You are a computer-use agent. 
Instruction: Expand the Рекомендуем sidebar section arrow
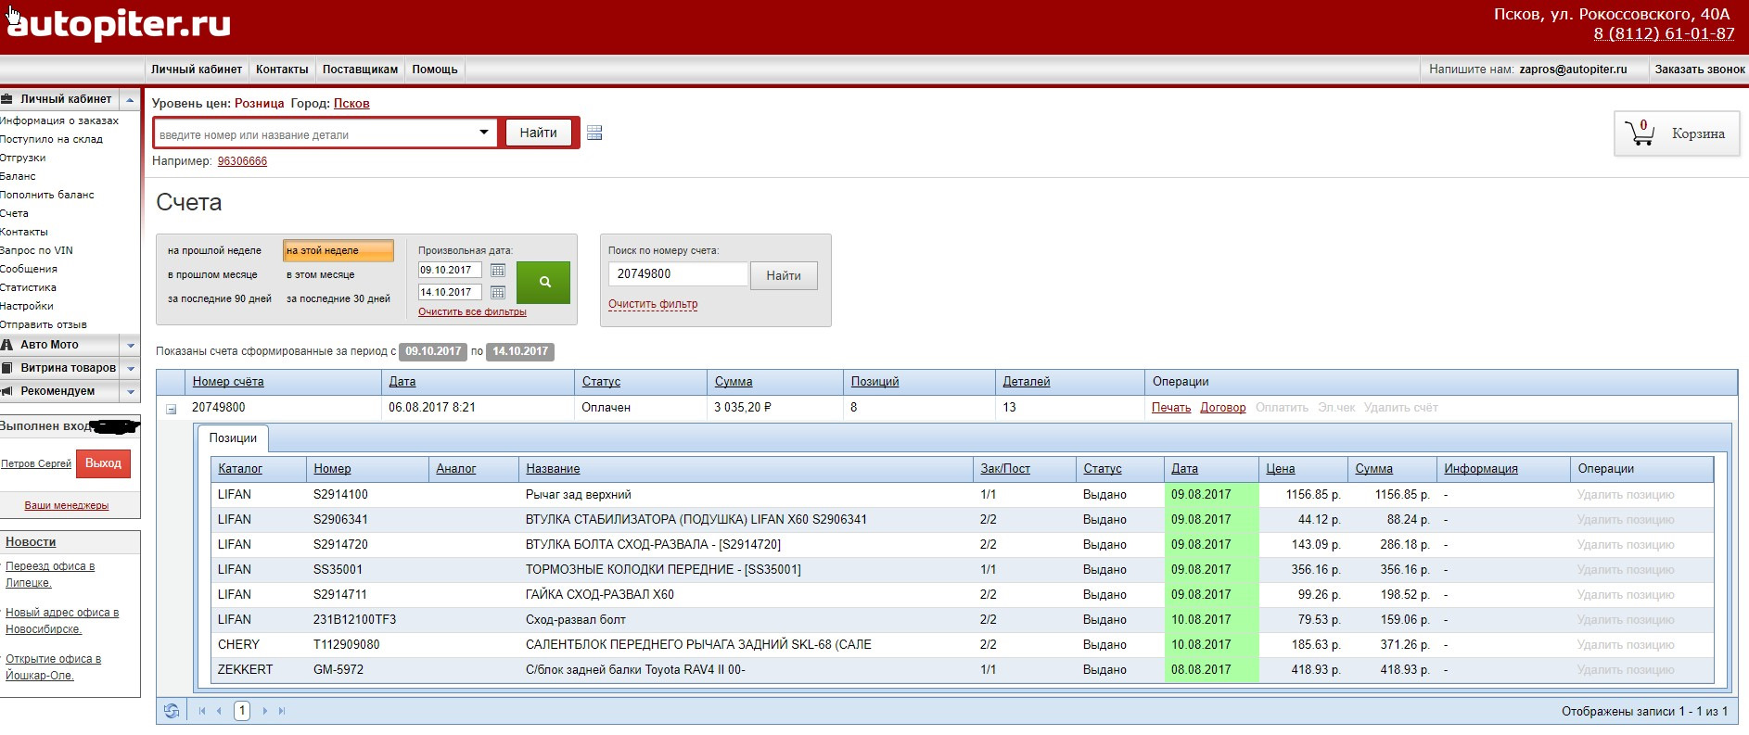click(131, 391)
